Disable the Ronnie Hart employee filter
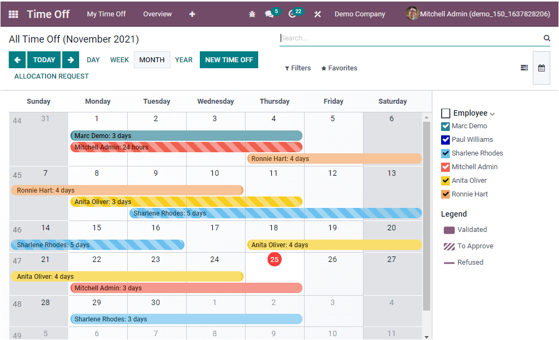 [x=444, y=194]
